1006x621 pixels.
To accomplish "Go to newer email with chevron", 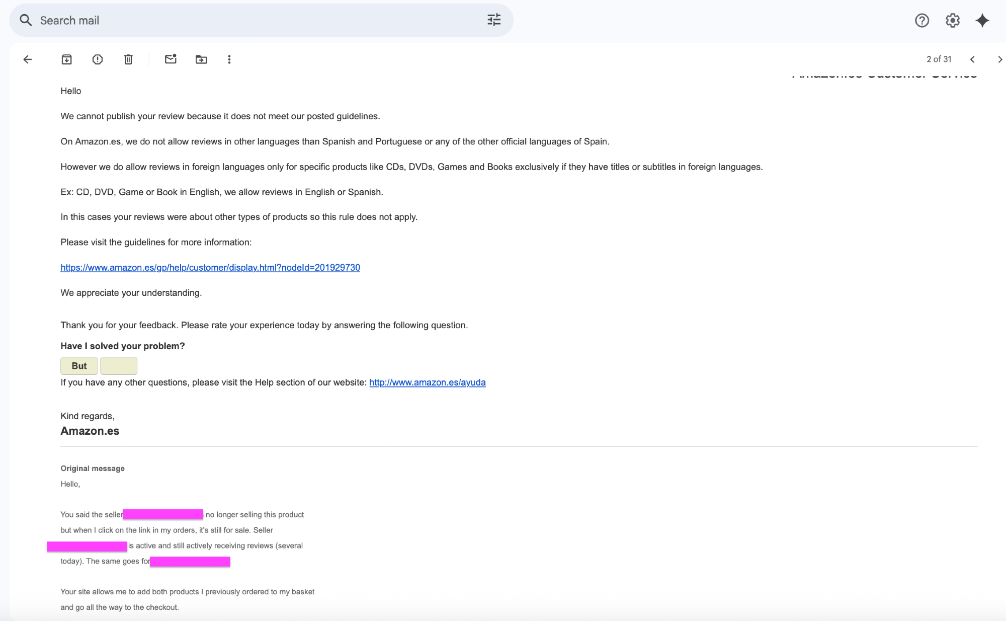I will 972,59.
